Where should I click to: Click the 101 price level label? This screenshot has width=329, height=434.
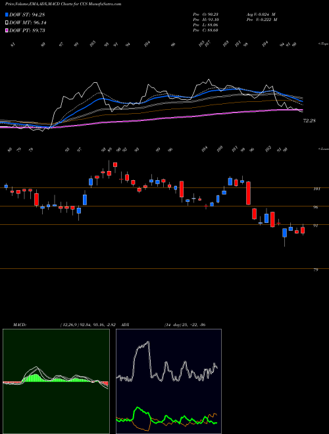[x=316, y=189]
